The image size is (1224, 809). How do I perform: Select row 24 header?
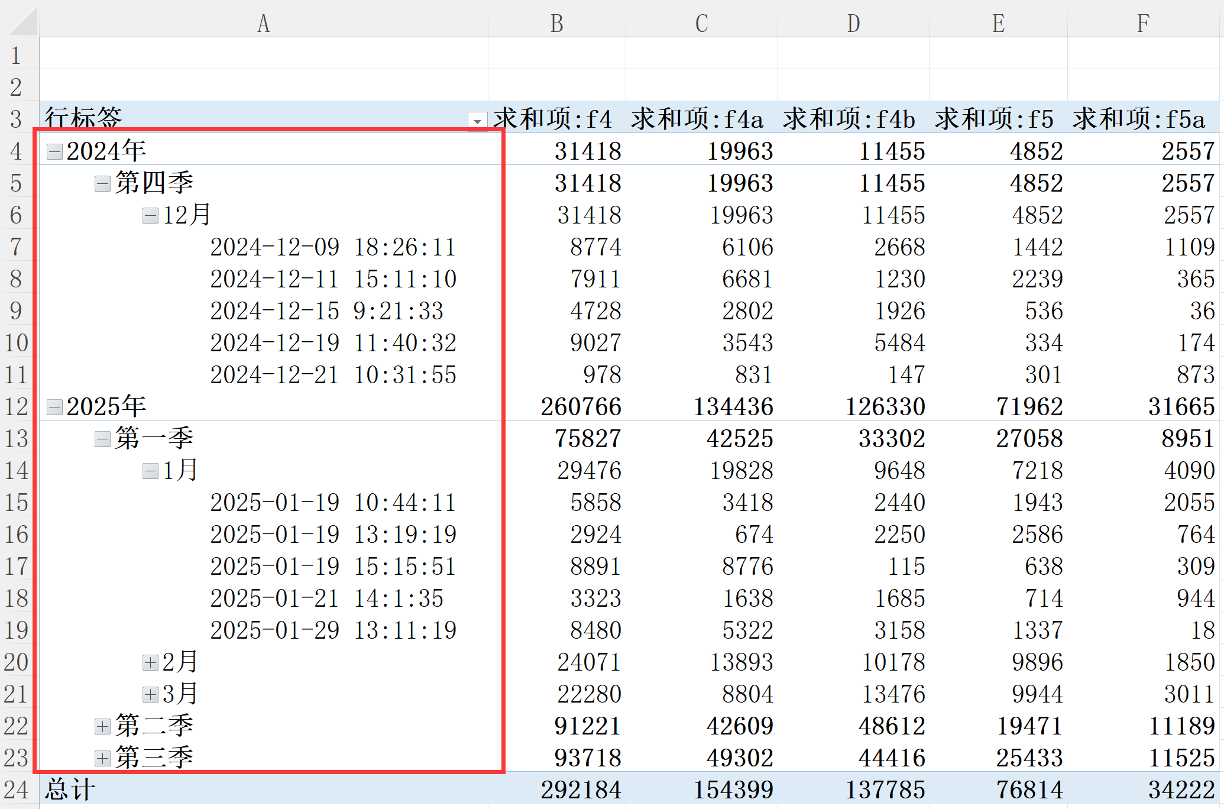(17, 790)
